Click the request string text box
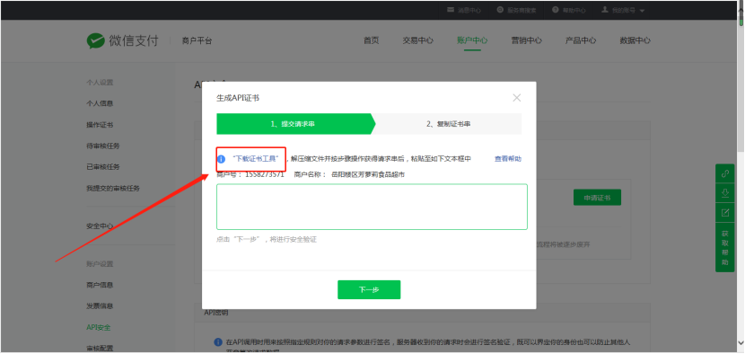Screen dimensions: 745x354 [372, 207]
